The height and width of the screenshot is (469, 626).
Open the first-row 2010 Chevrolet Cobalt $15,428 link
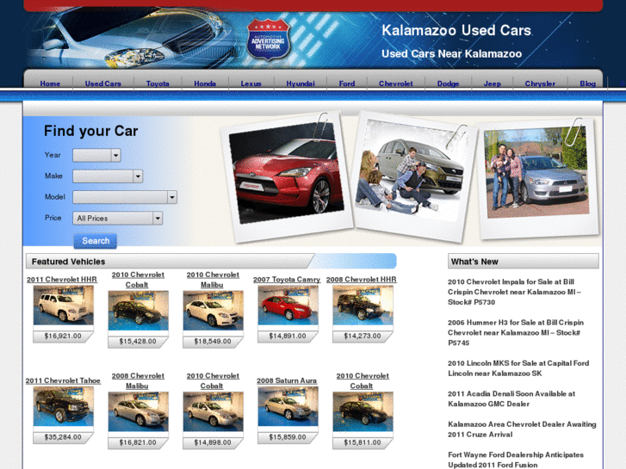tap(138, 280)
